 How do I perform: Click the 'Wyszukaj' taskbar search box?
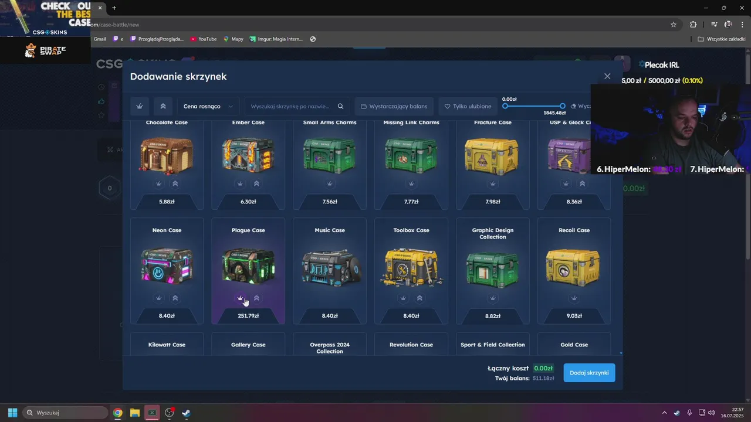tap(65, 413)
